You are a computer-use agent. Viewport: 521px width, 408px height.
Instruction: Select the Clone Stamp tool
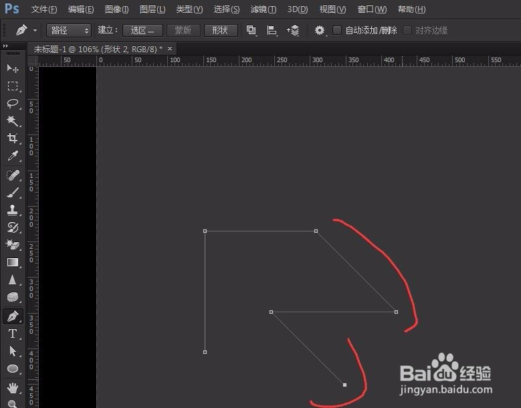[x=13, y=210]
